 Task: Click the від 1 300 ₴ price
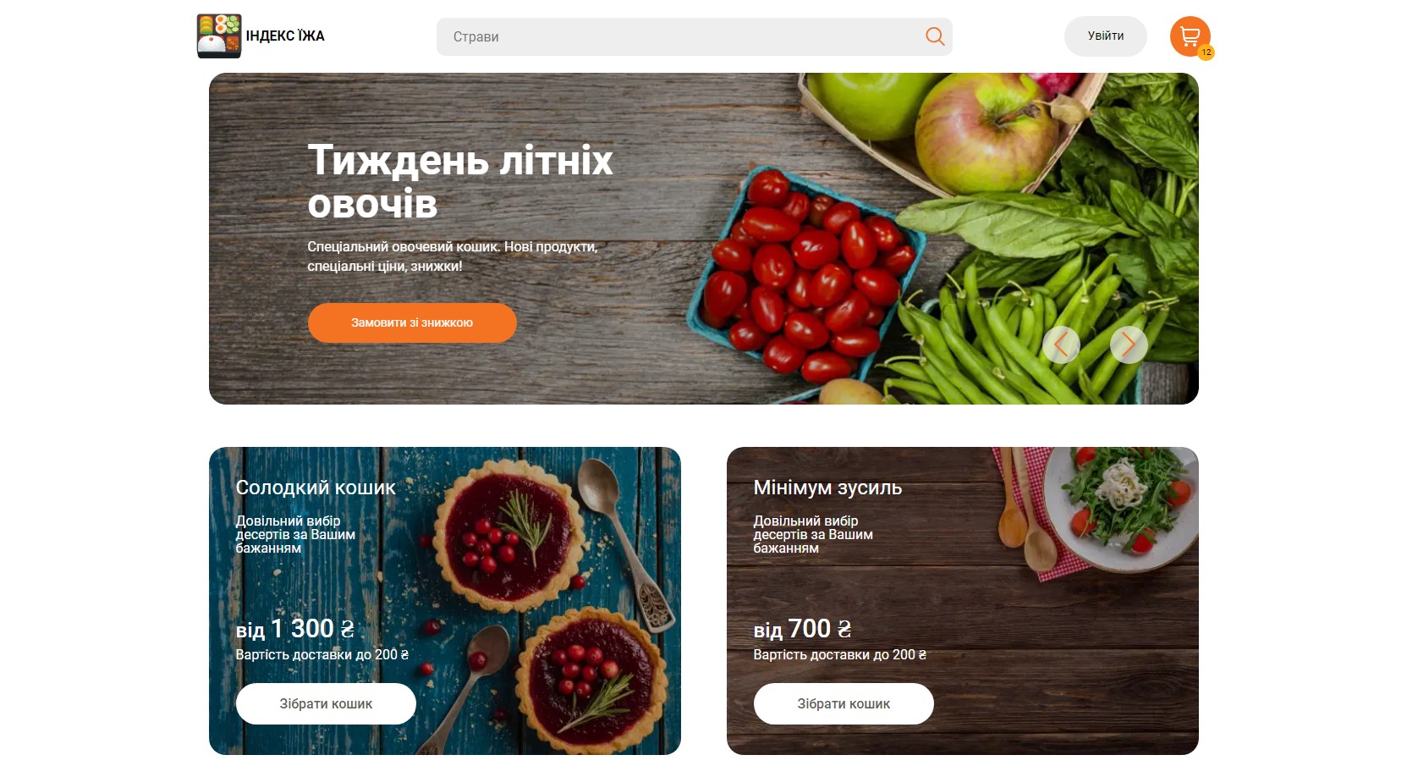pos(294,629)
